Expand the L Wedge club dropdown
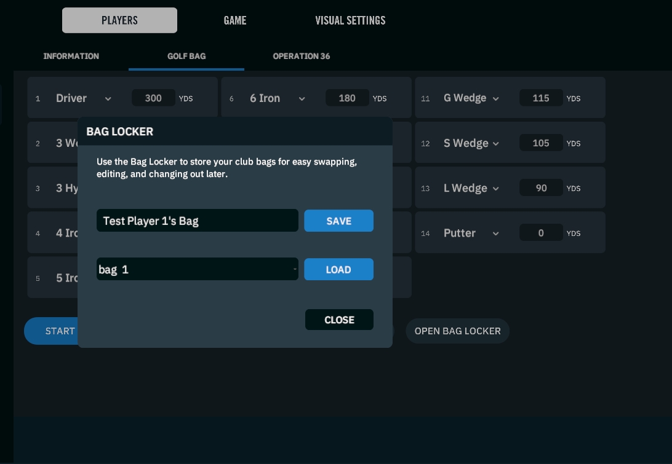This screenshot has width=672, height=464. [x=495, y=189]
